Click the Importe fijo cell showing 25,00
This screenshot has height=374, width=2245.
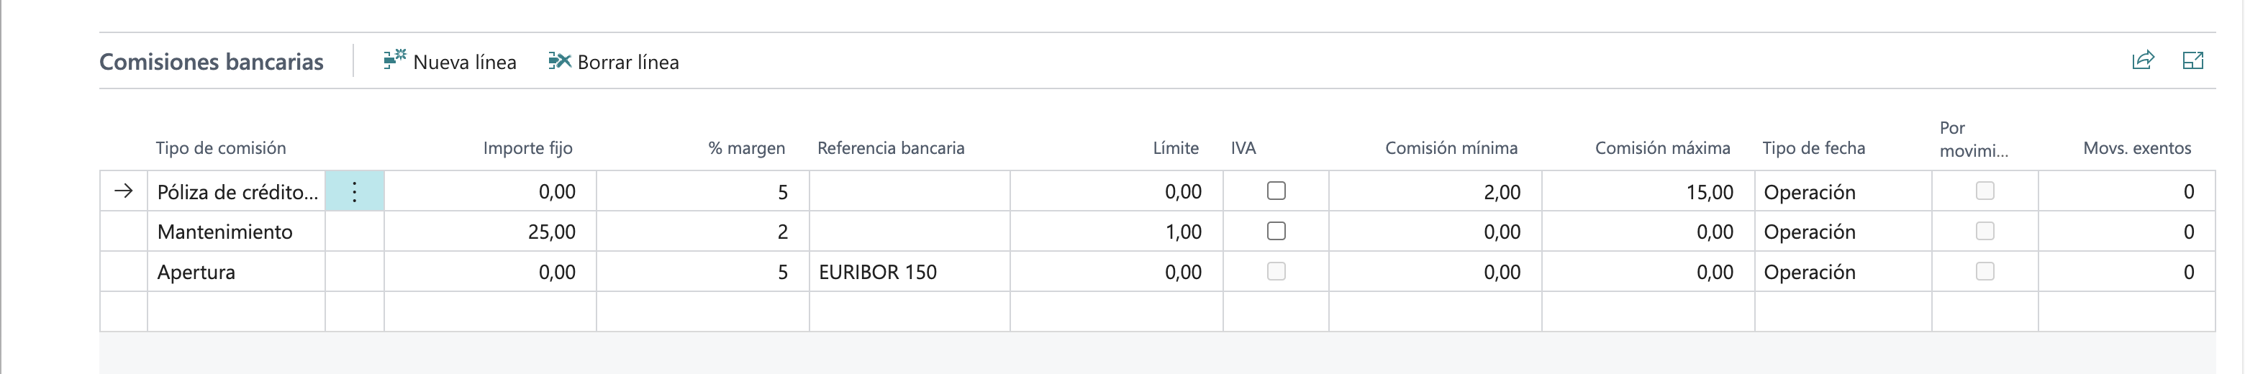tap(490, 232)
